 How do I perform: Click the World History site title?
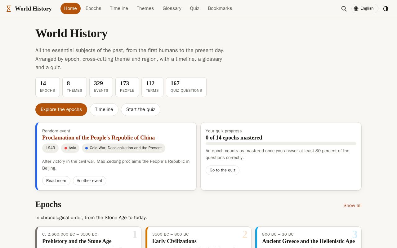(33, 9)
